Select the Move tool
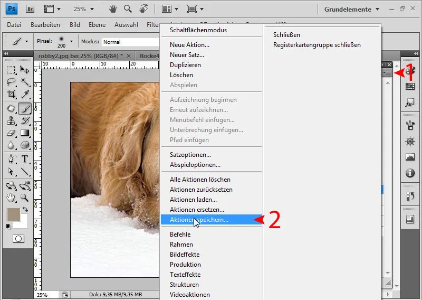 [25, 70]
